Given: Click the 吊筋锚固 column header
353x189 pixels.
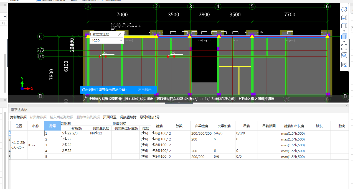Looking at the screenshot, I should point(269,126).
